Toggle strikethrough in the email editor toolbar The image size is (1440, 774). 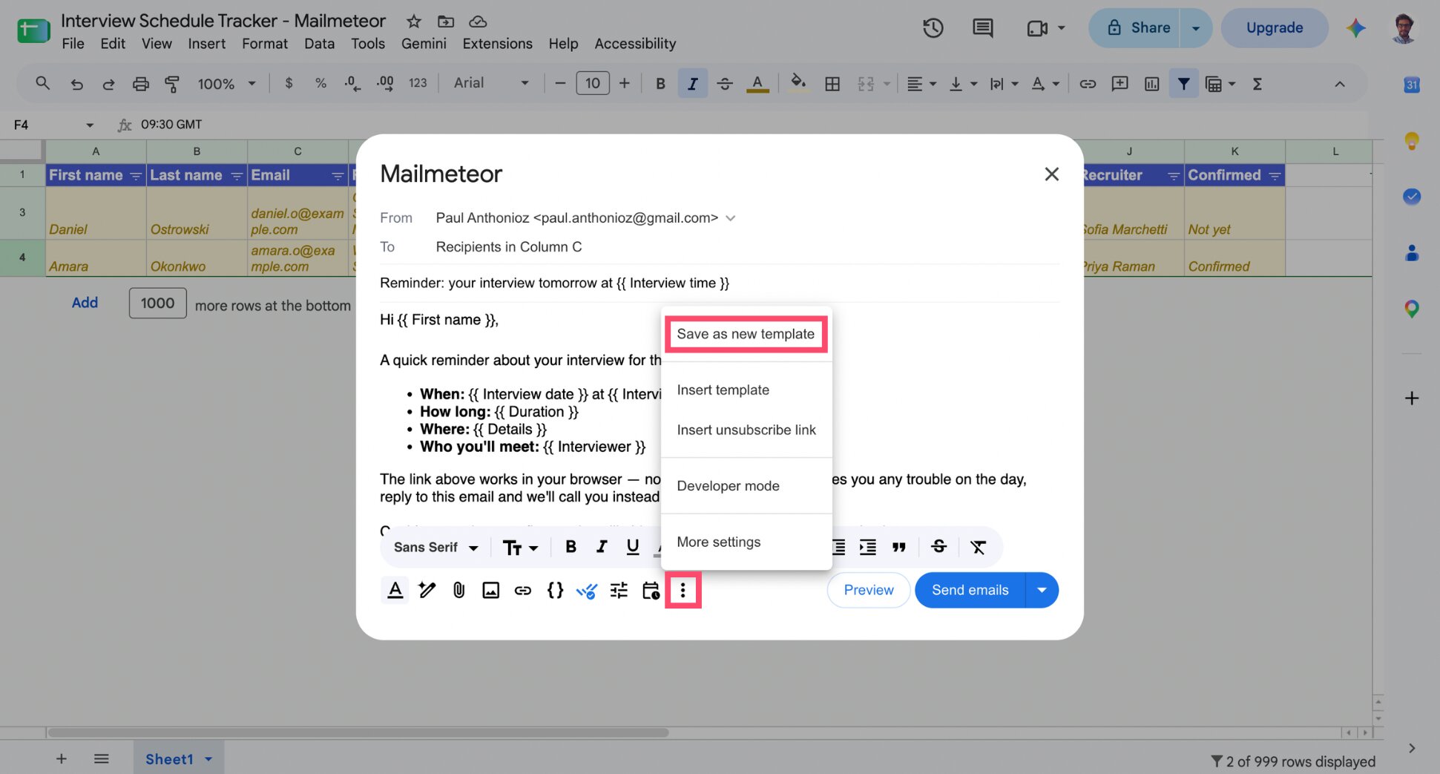tap(938, 547)
